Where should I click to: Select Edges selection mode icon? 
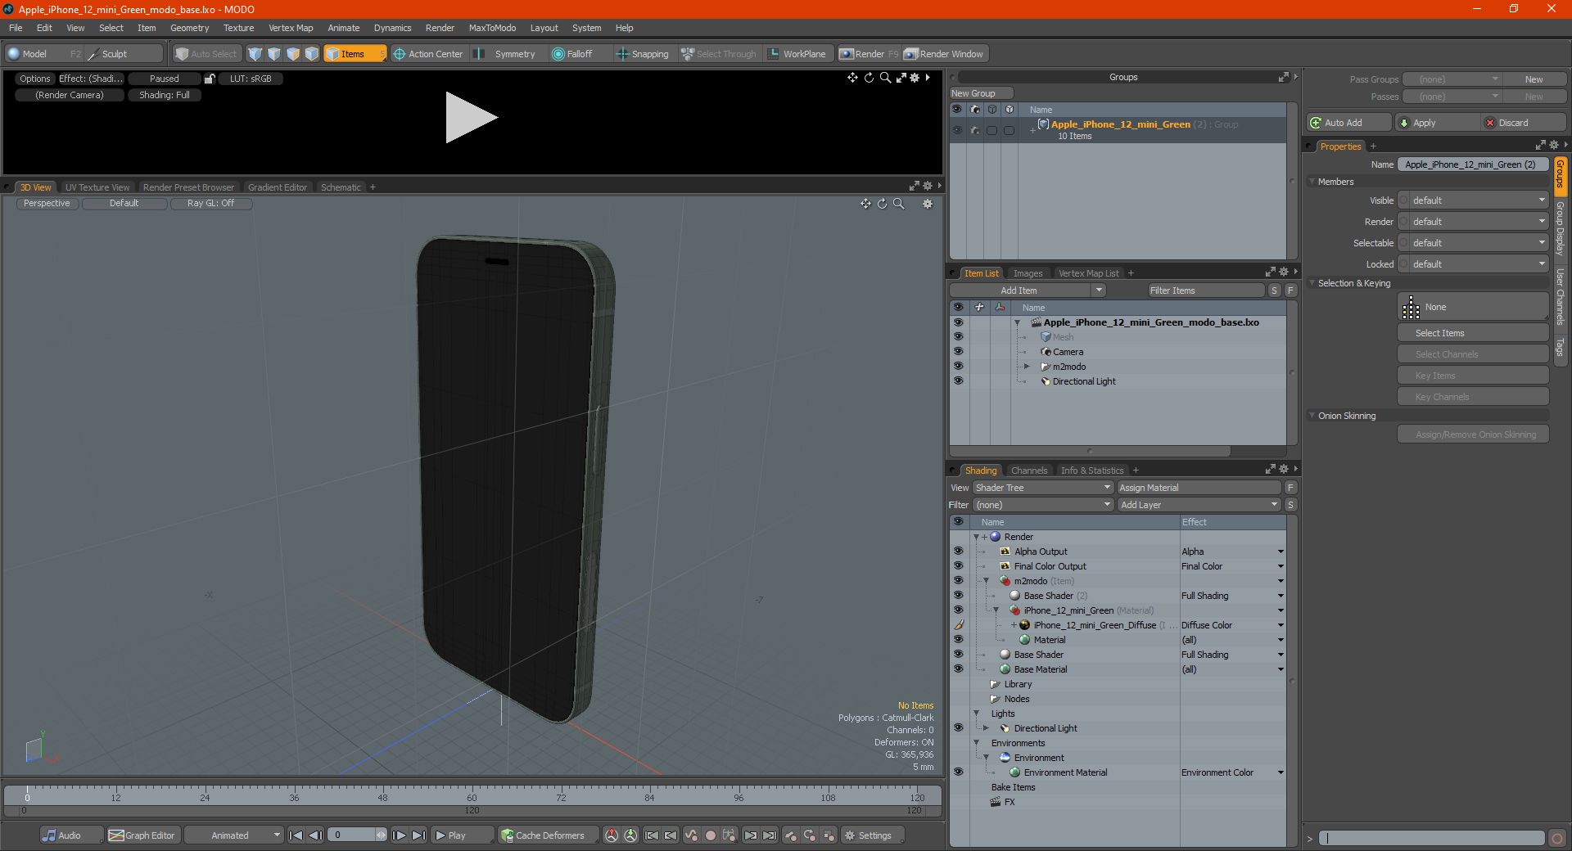pyautogui.click(x=274, y=54)
